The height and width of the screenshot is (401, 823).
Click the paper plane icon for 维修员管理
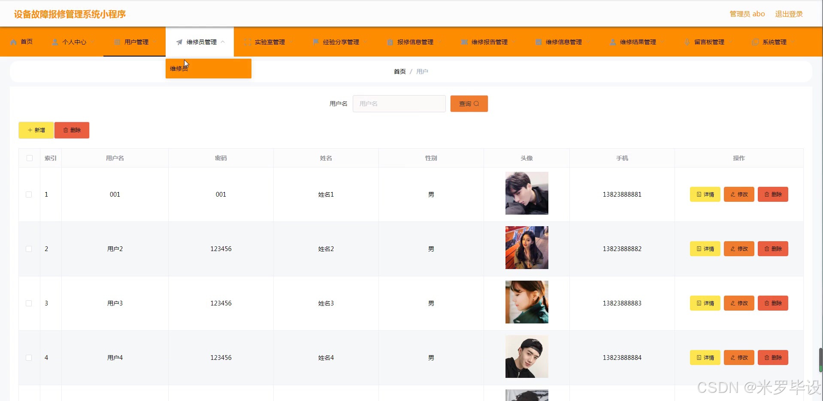click(179, 42)
